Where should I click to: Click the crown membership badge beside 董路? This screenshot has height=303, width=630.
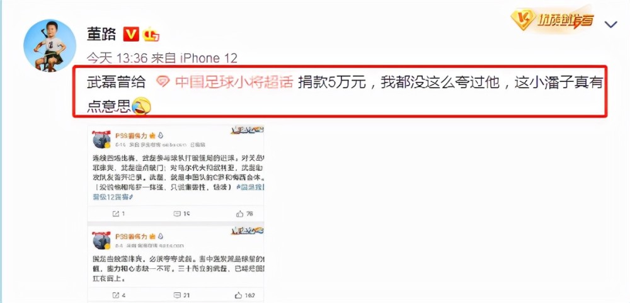coord(151,34)
